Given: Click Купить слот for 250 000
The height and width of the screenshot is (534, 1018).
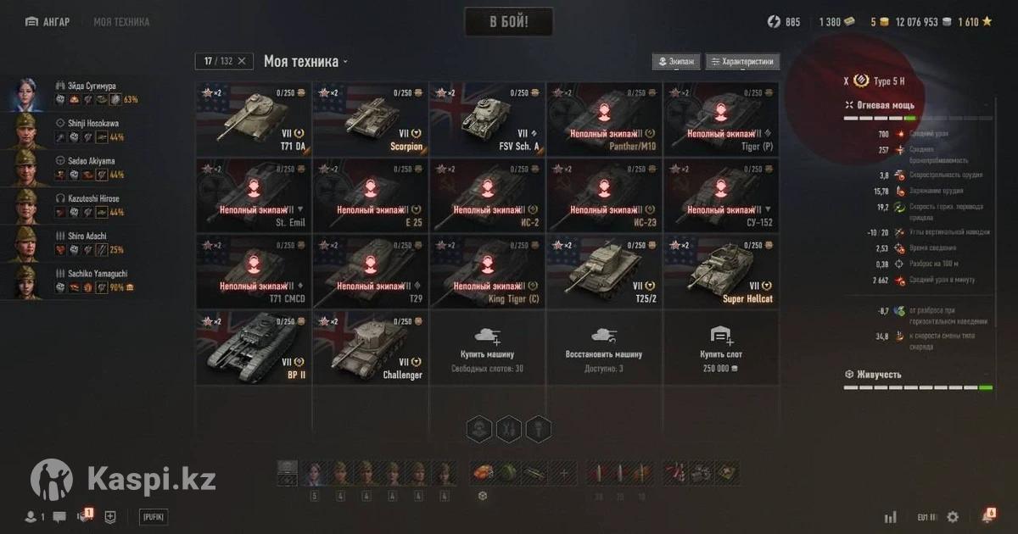Looking at the screenshot, I should (x=721, y=348).
